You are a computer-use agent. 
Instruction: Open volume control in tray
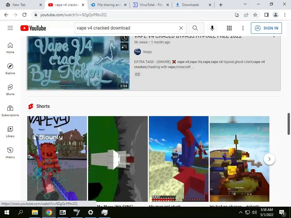point(254,212)
